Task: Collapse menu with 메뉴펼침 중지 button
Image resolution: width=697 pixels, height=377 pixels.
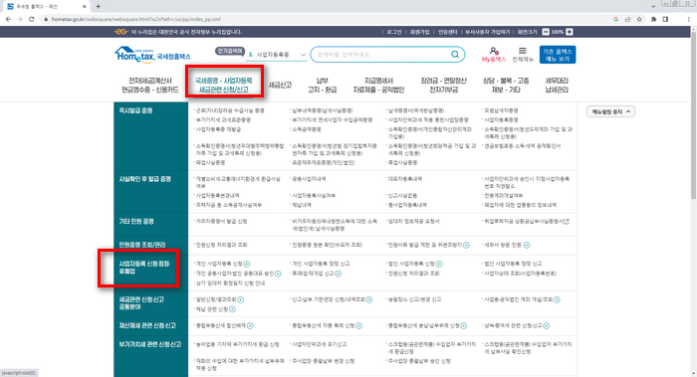Action: (610, 111)
